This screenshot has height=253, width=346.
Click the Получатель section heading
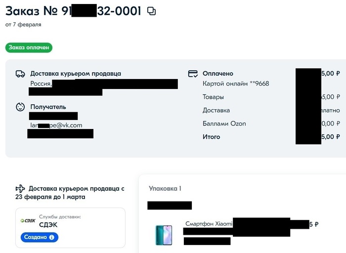(48, 107)
